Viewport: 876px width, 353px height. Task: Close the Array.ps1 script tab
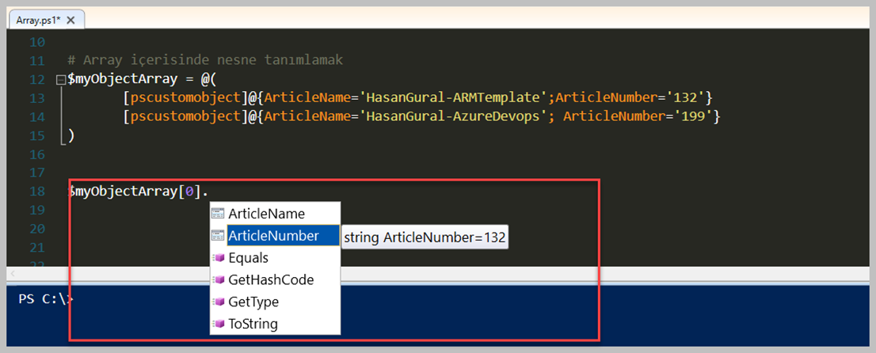71,20
